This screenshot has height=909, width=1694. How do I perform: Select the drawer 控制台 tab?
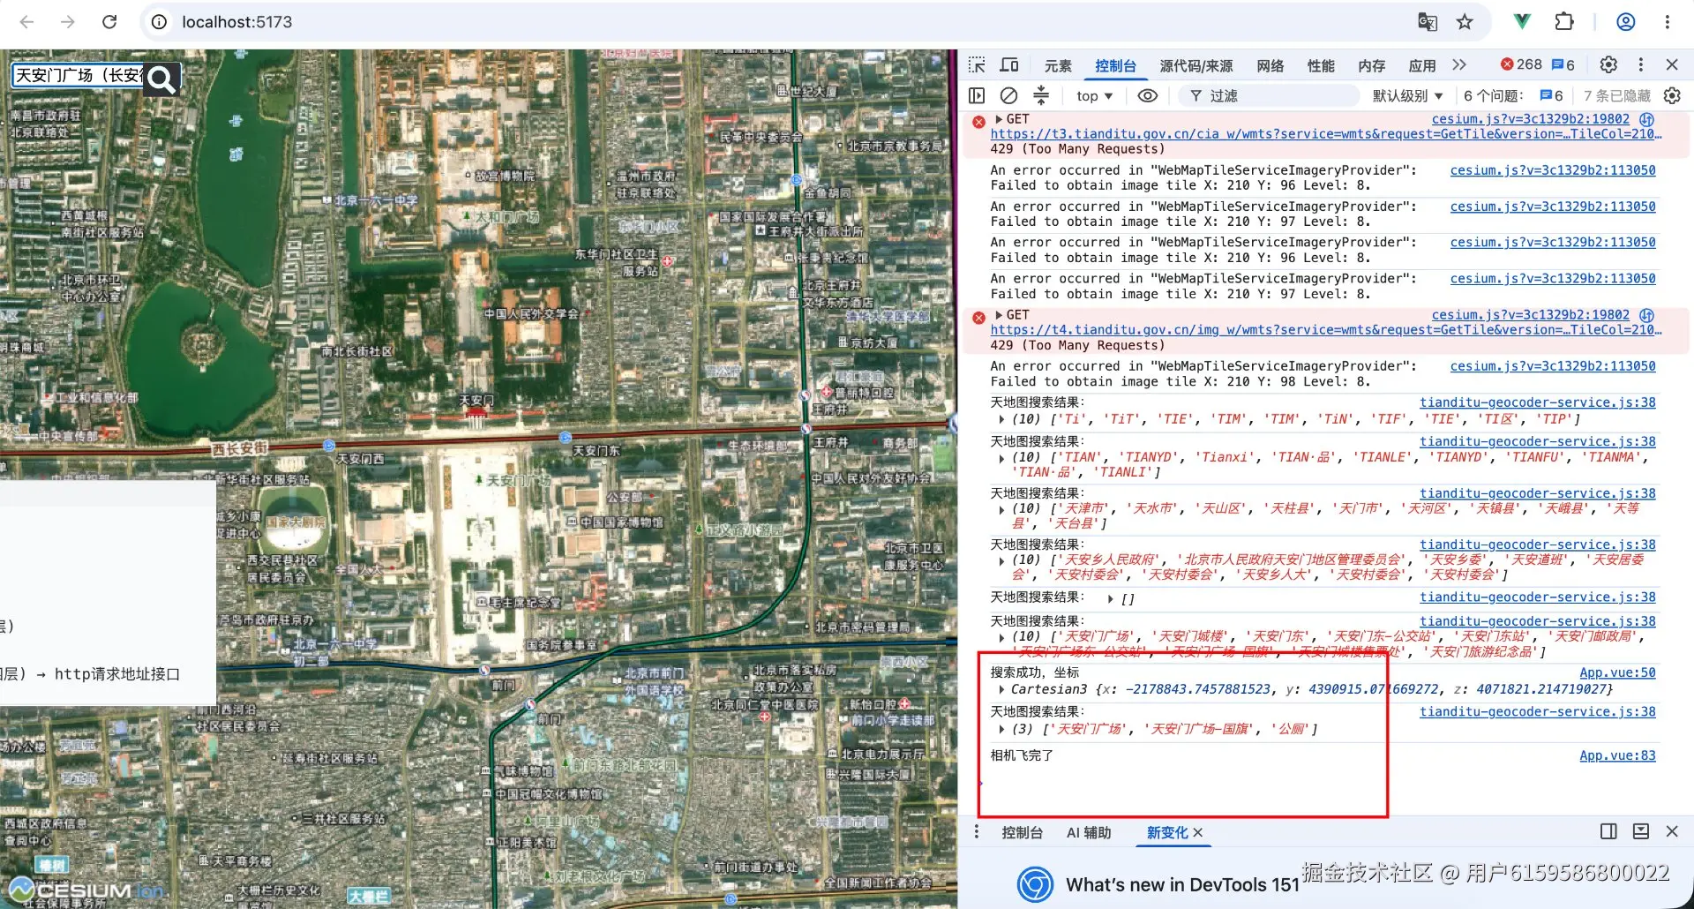click(1023, 832)
